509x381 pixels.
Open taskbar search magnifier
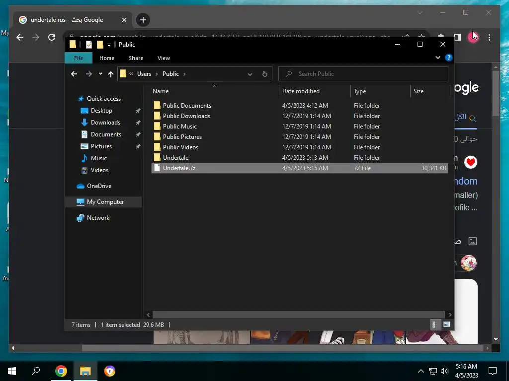tap(36, 371)
